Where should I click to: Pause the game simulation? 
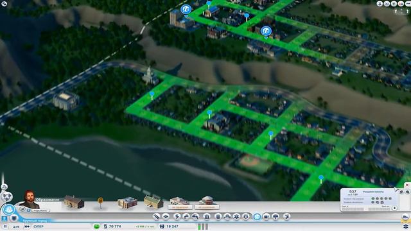5,227
